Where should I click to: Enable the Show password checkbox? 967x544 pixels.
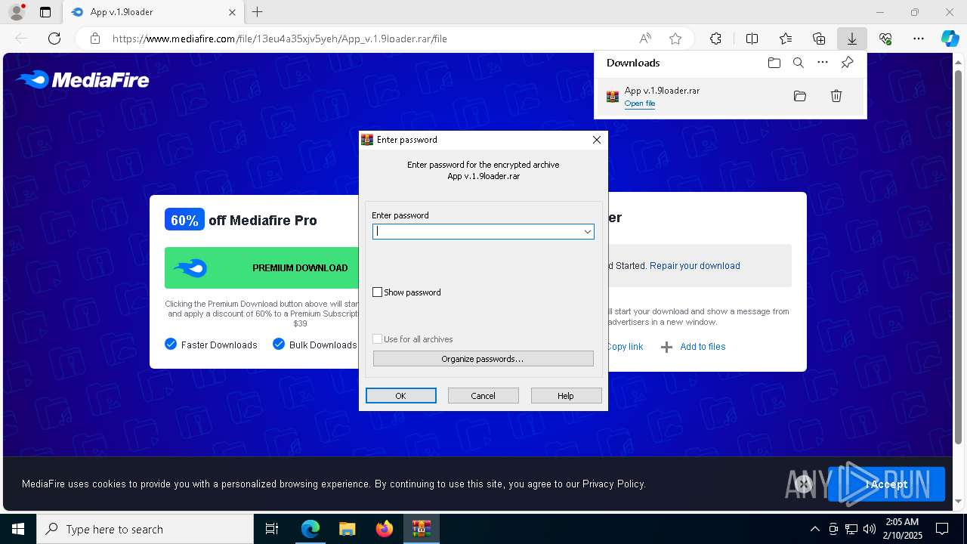378,292
